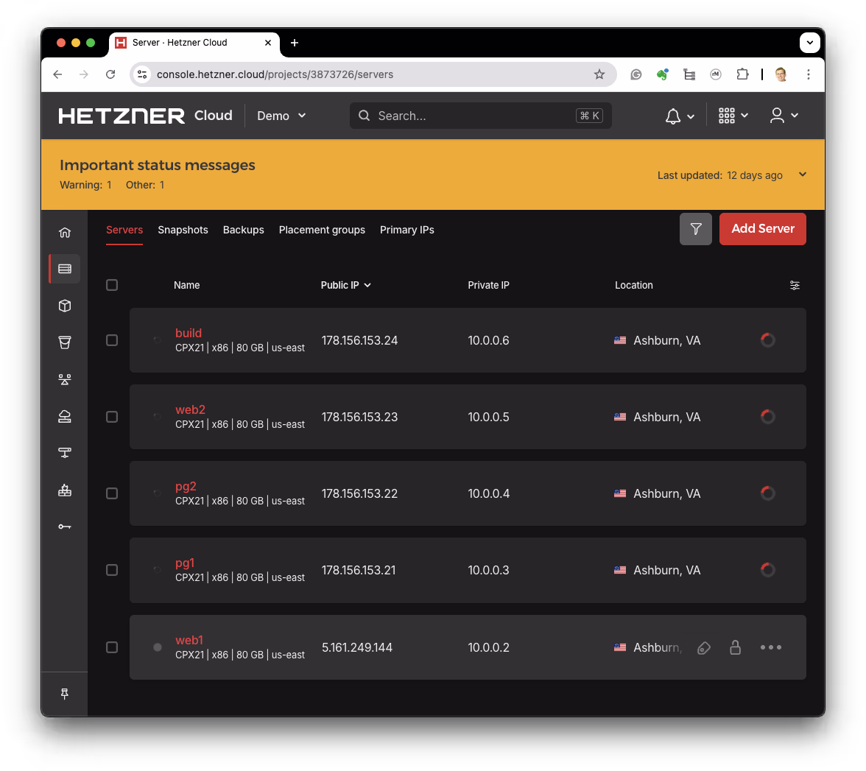Open the user account menu dropdown
This screenshot has height=771, width=866.
[784, 116]
